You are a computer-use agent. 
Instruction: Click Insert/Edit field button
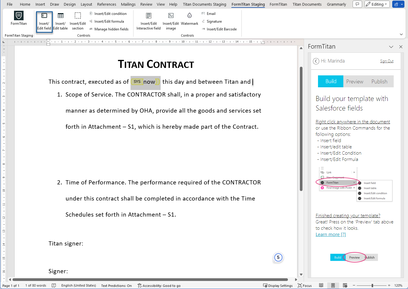[44, 22]
